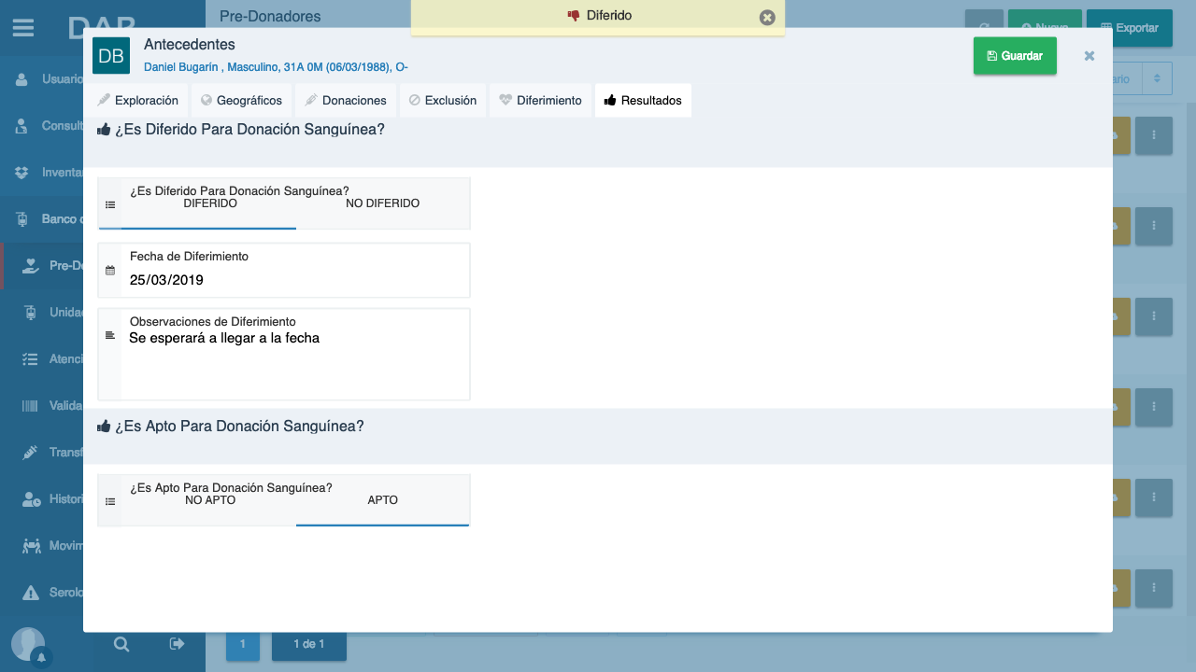Screen dimensions: 1196x672
Task: Open the three-dot menu on the last row
Action: pos(1154,588)
